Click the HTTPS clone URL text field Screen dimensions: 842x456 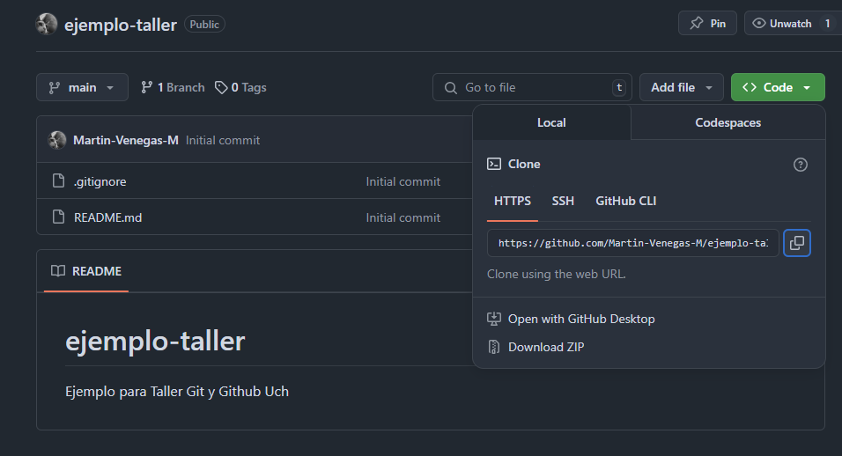[632, 243]
